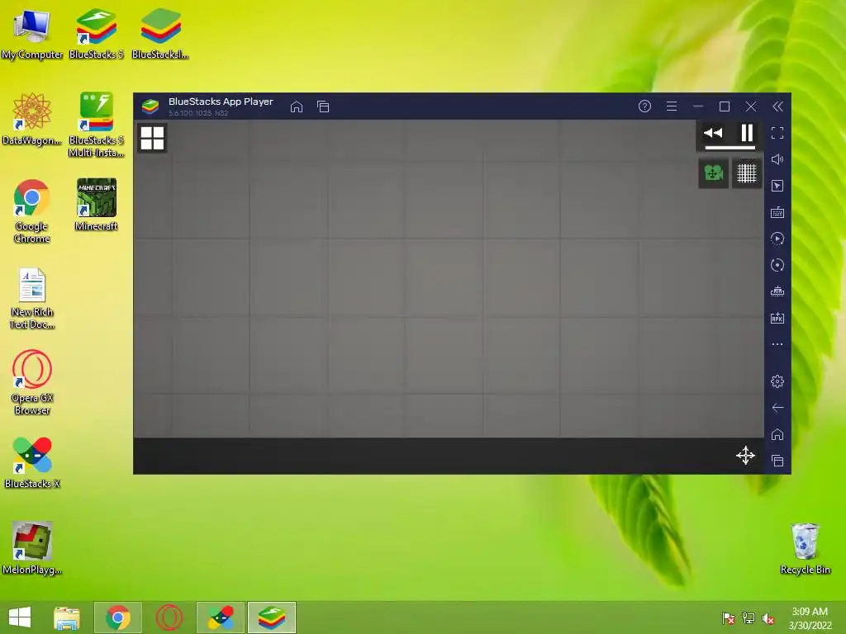The image size is (846, 634).
Task: Select the Opera GX Browser desktop shortcut
Action: pos(32,383)
